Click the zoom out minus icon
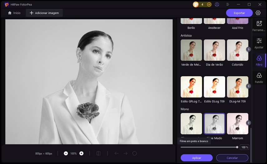Screen dimensions: 267x164 point(66,153)
